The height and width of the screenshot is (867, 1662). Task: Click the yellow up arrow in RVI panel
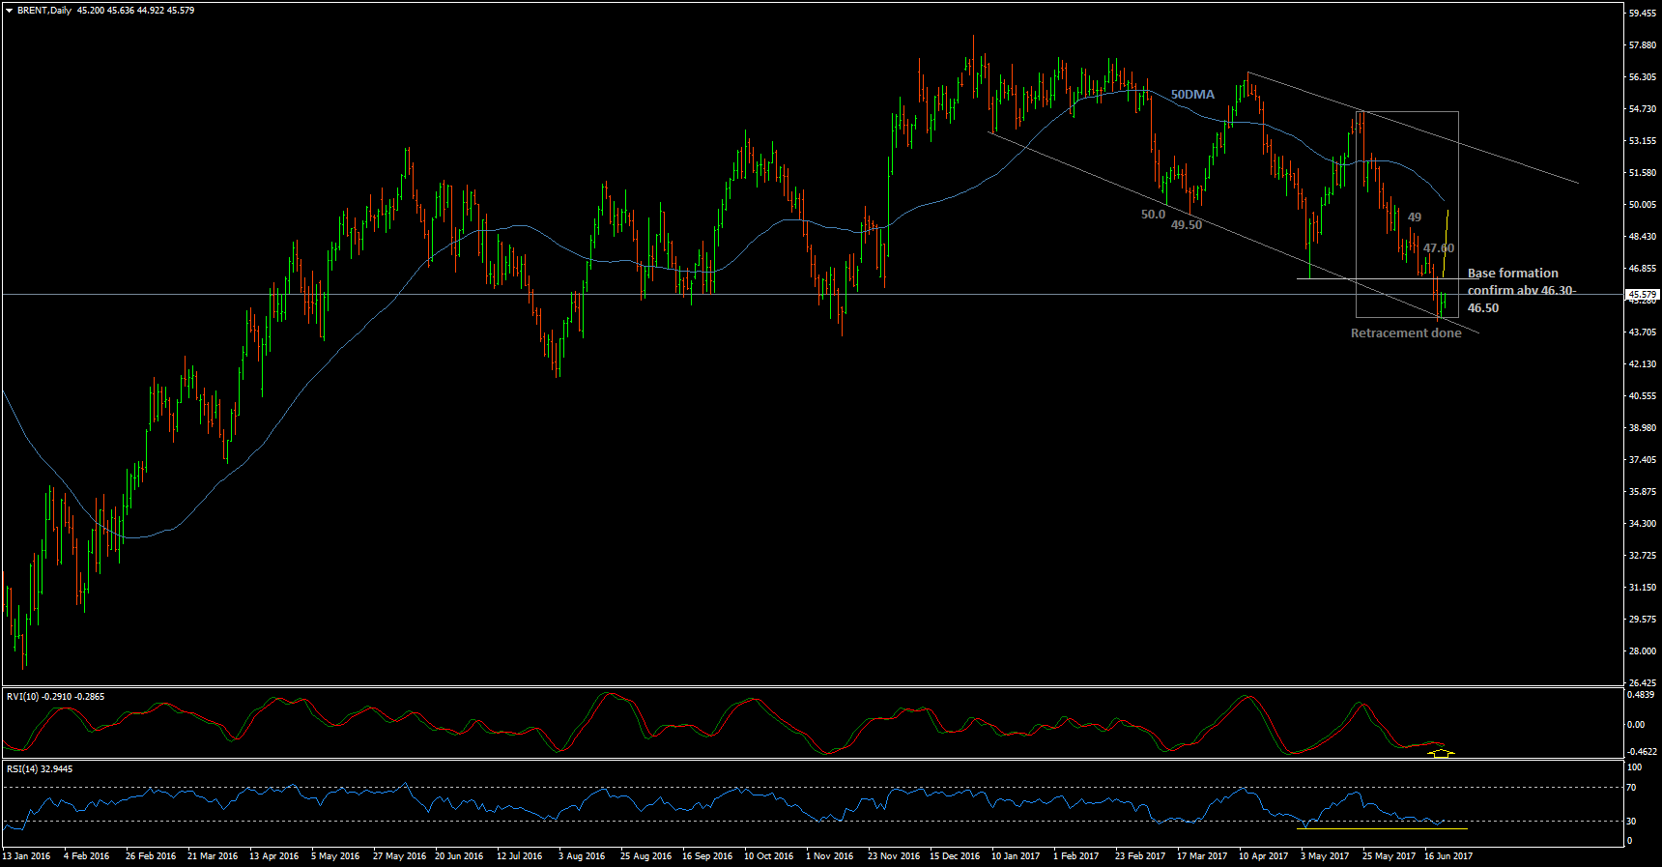coord(1441,752)
